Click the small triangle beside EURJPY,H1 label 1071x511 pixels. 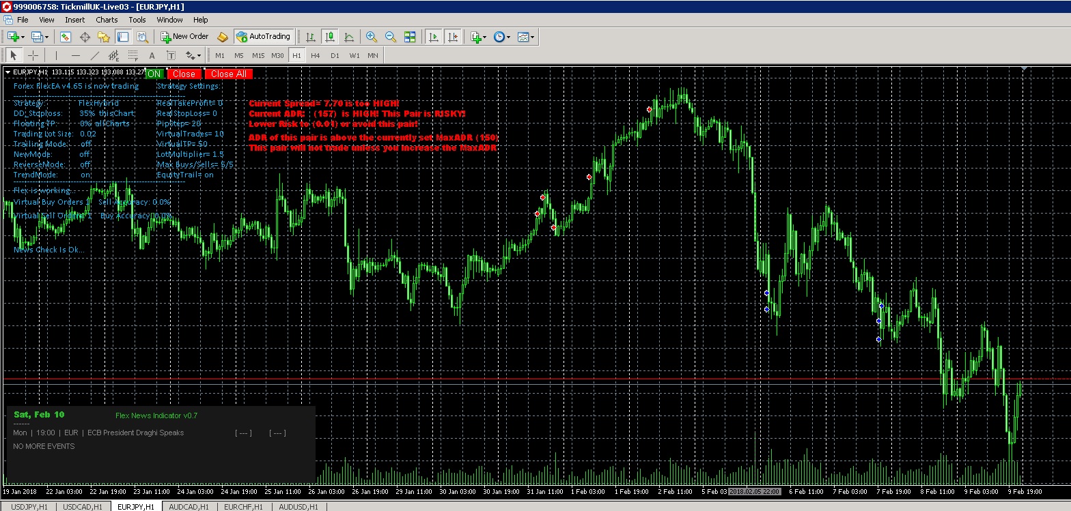(8, 72)
